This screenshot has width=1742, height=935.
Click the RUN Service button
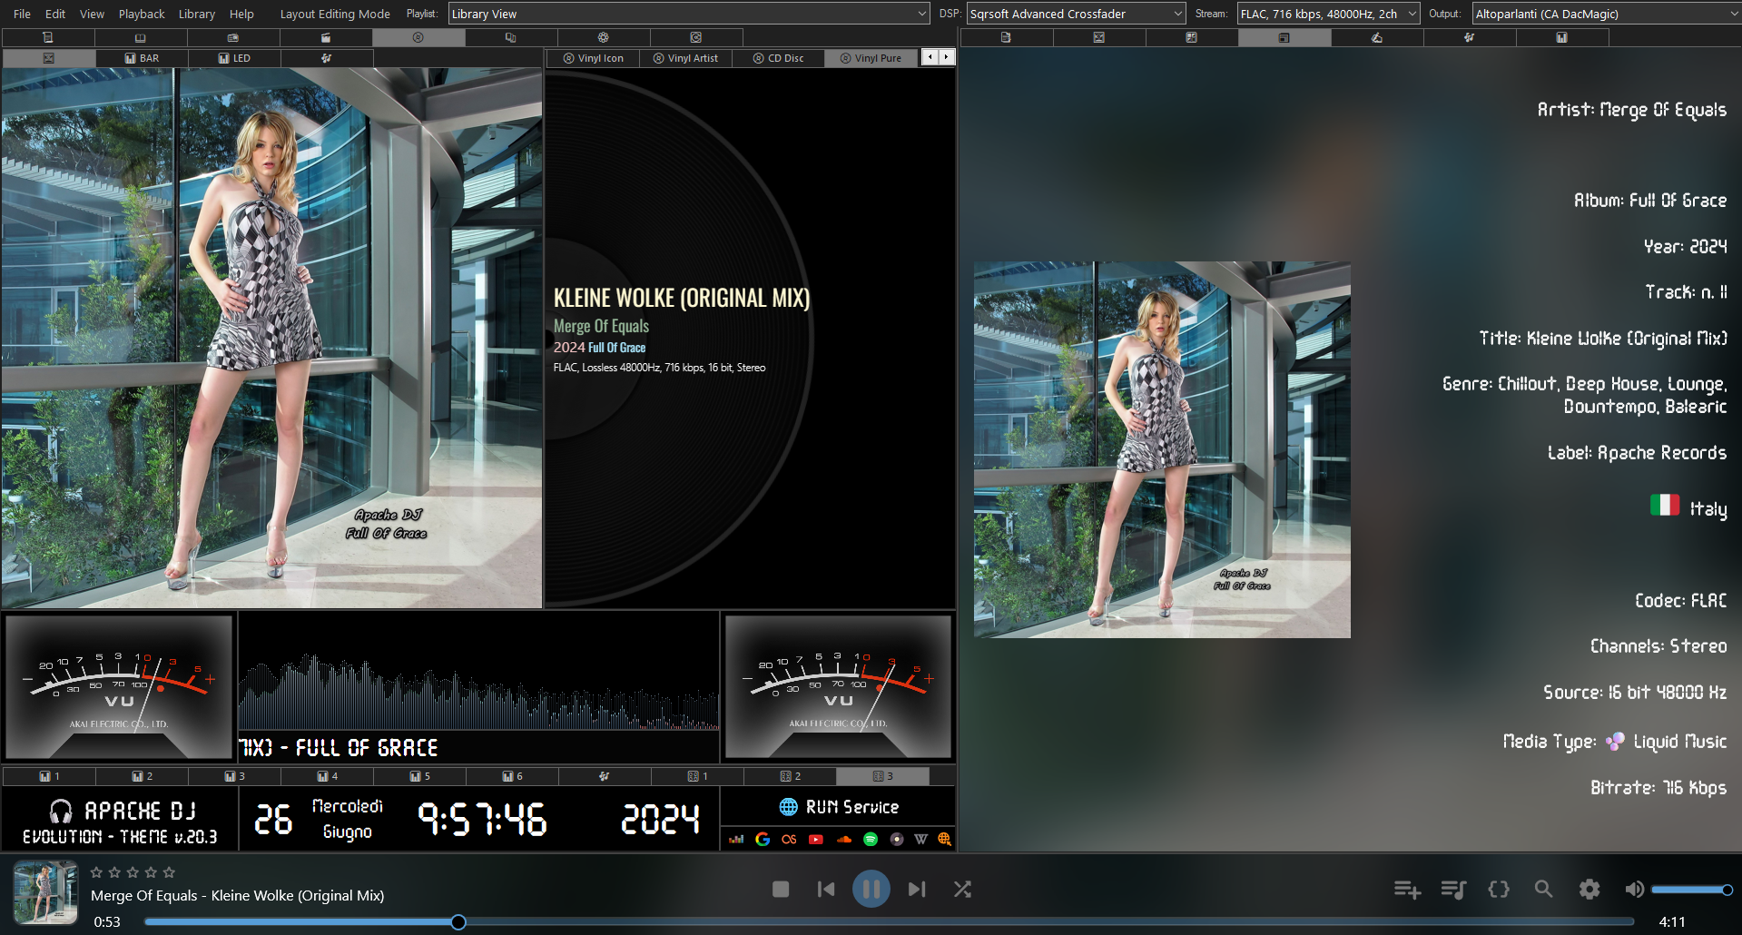coord(839,807)
